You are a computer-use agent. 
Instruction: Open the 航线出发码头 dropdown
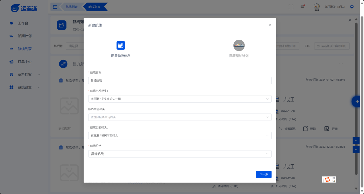180,99
